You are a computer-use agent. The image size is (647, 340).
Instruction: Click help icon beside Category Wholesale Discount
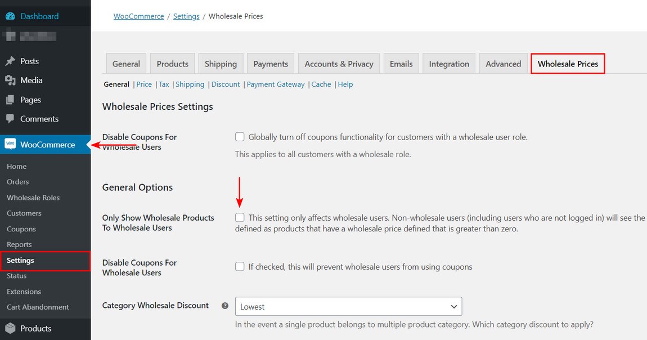click(x=225, y=306)
